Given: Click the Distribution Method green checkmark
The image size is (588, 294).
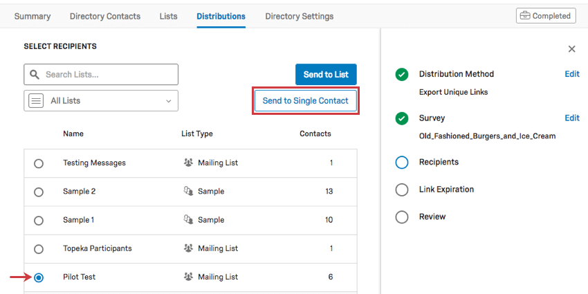Looking at the screenshot, I should tap(402, 75).
